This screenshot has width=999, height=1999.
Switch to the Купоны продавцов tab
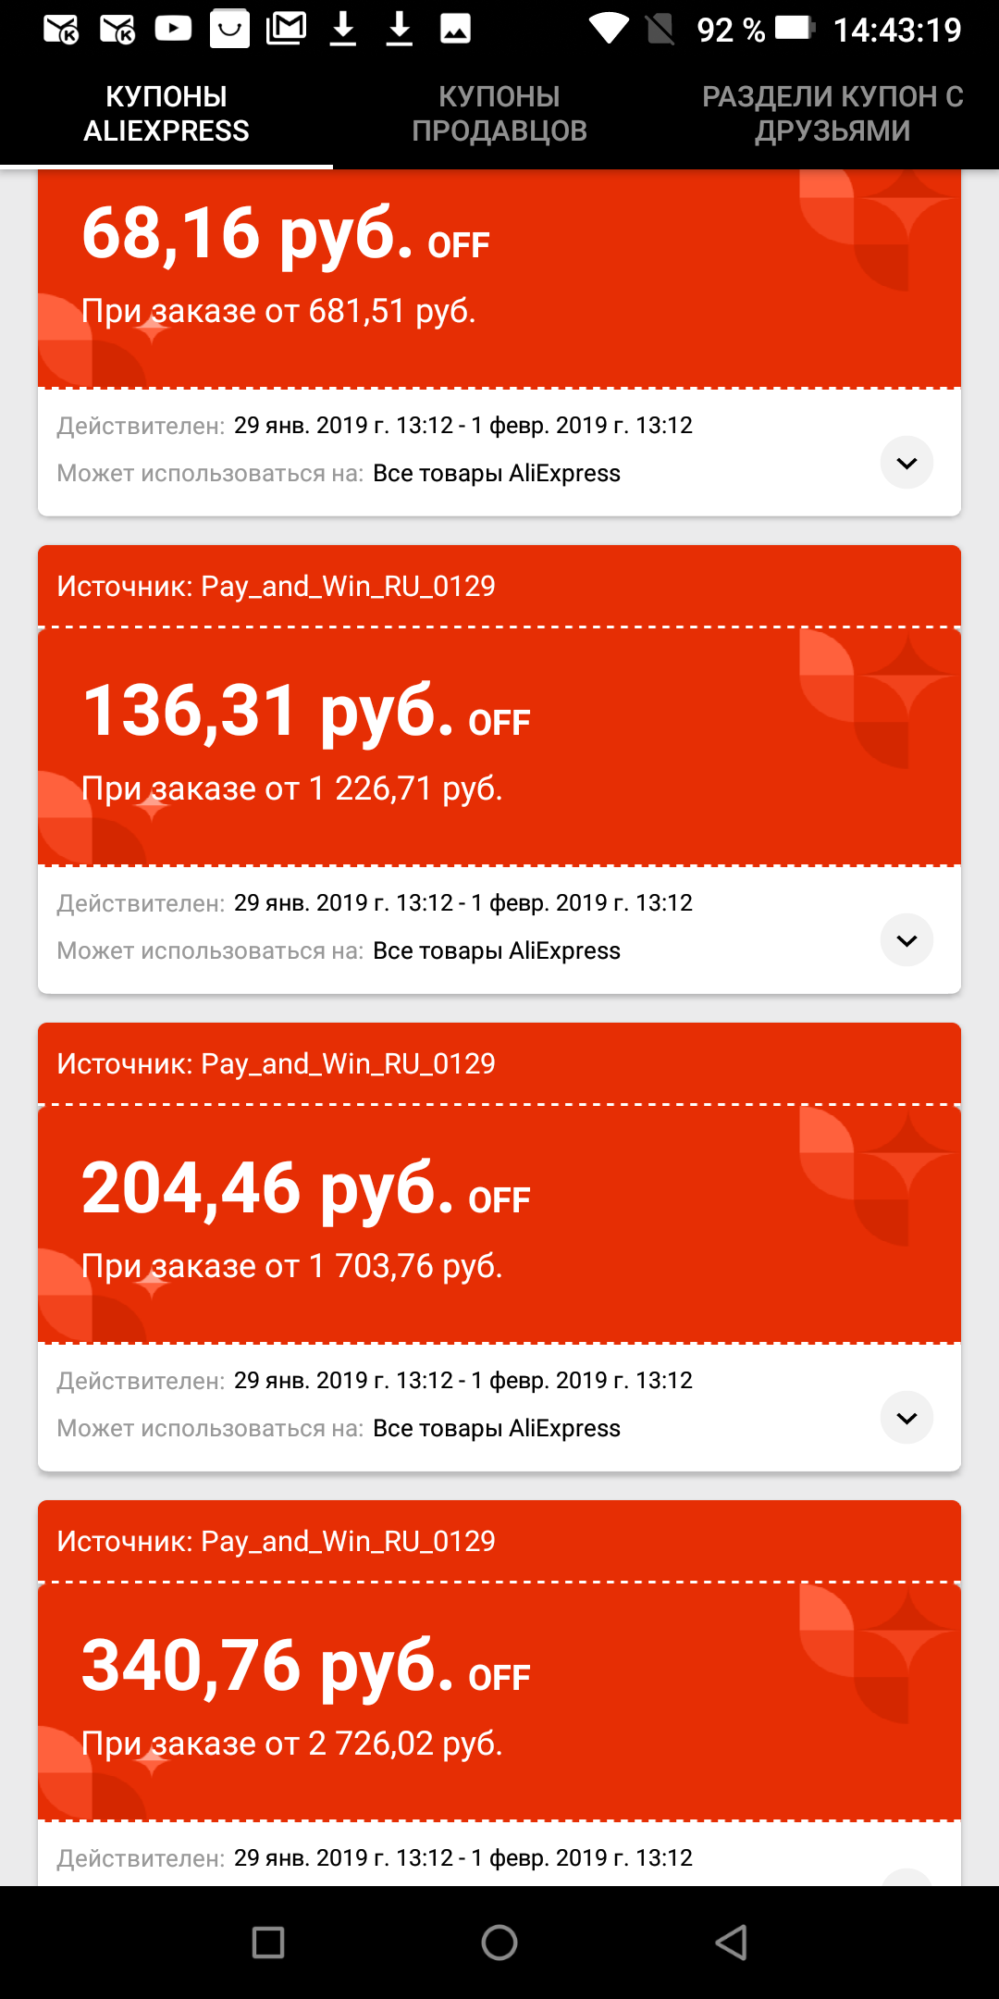[499, 114]
